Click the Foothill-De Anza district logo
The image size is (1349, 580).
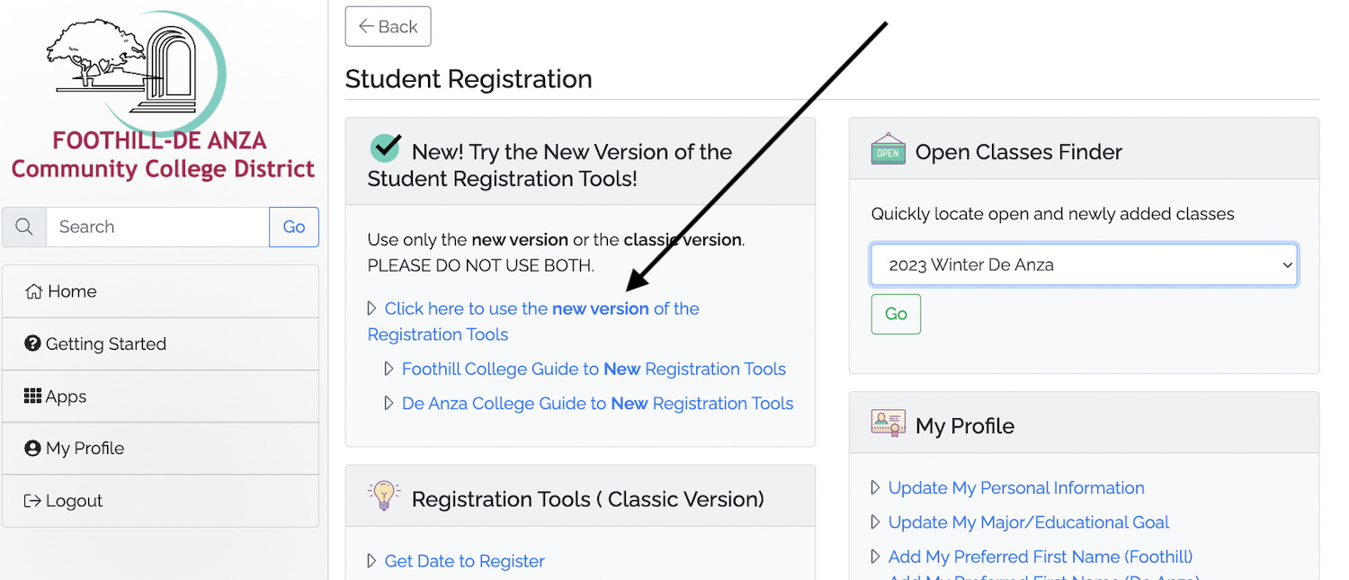163,94
